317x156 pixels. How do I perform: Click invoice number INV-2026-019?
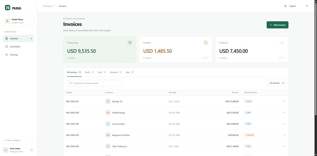[x=72, y=135]
